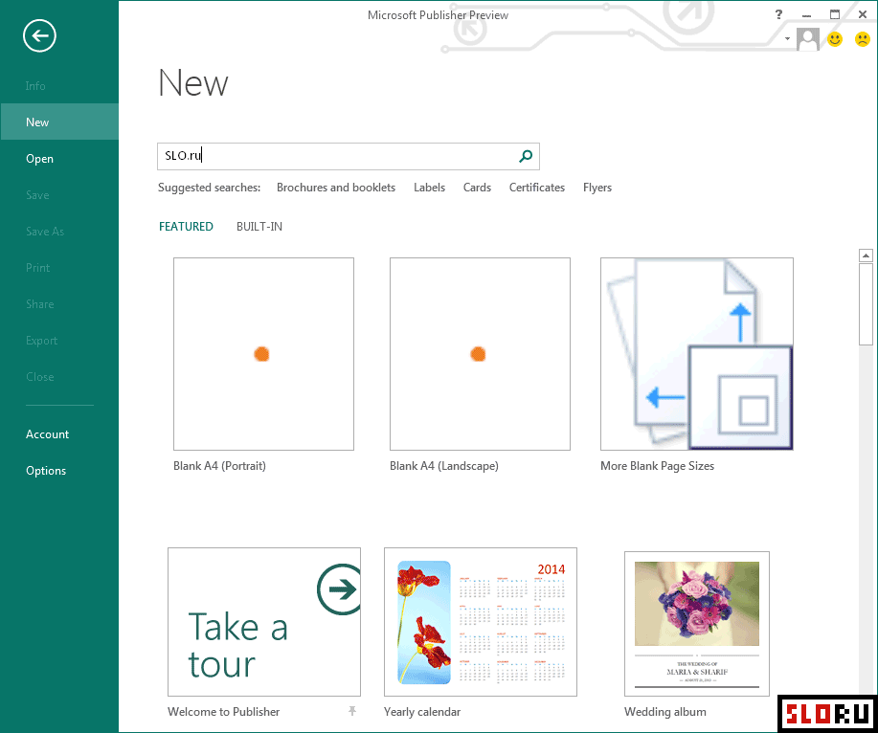The height and width of the screenshot is (733, 878).
Task: Search the Labels suggestion
Action: tap(430, 188)
